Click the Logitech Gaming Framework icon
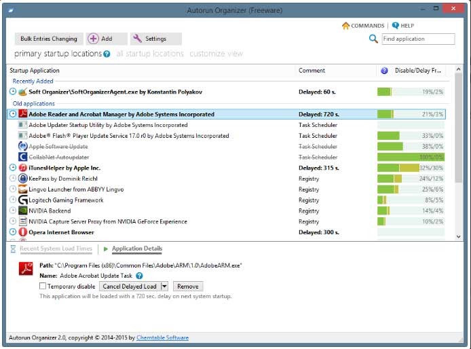Image resolution: width=471 pixels, height=349 pixels. [x=23, y=200]
